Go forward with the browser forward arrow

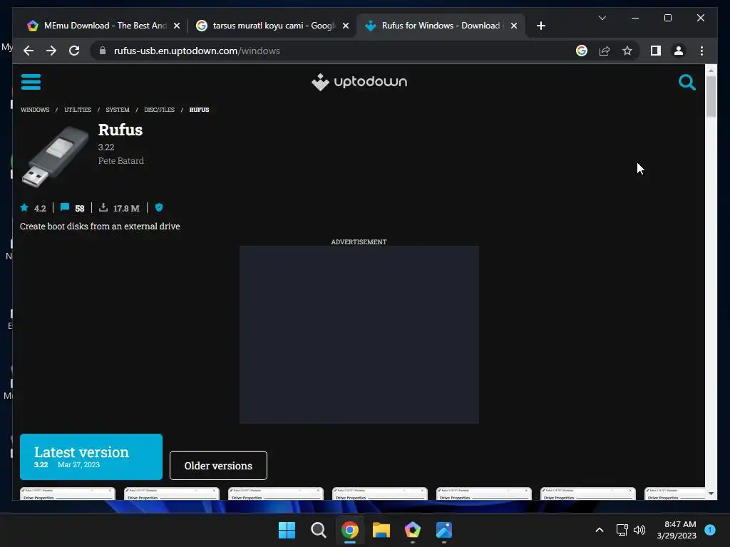tap(51, 51)
